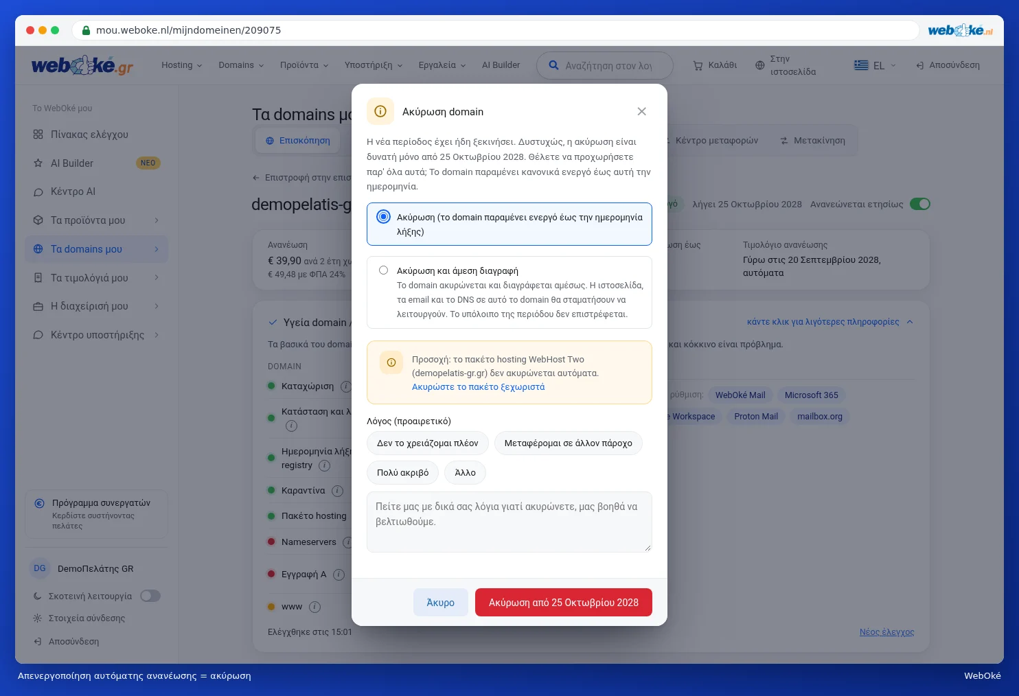Click the info icon next to www

coord(314,607)
